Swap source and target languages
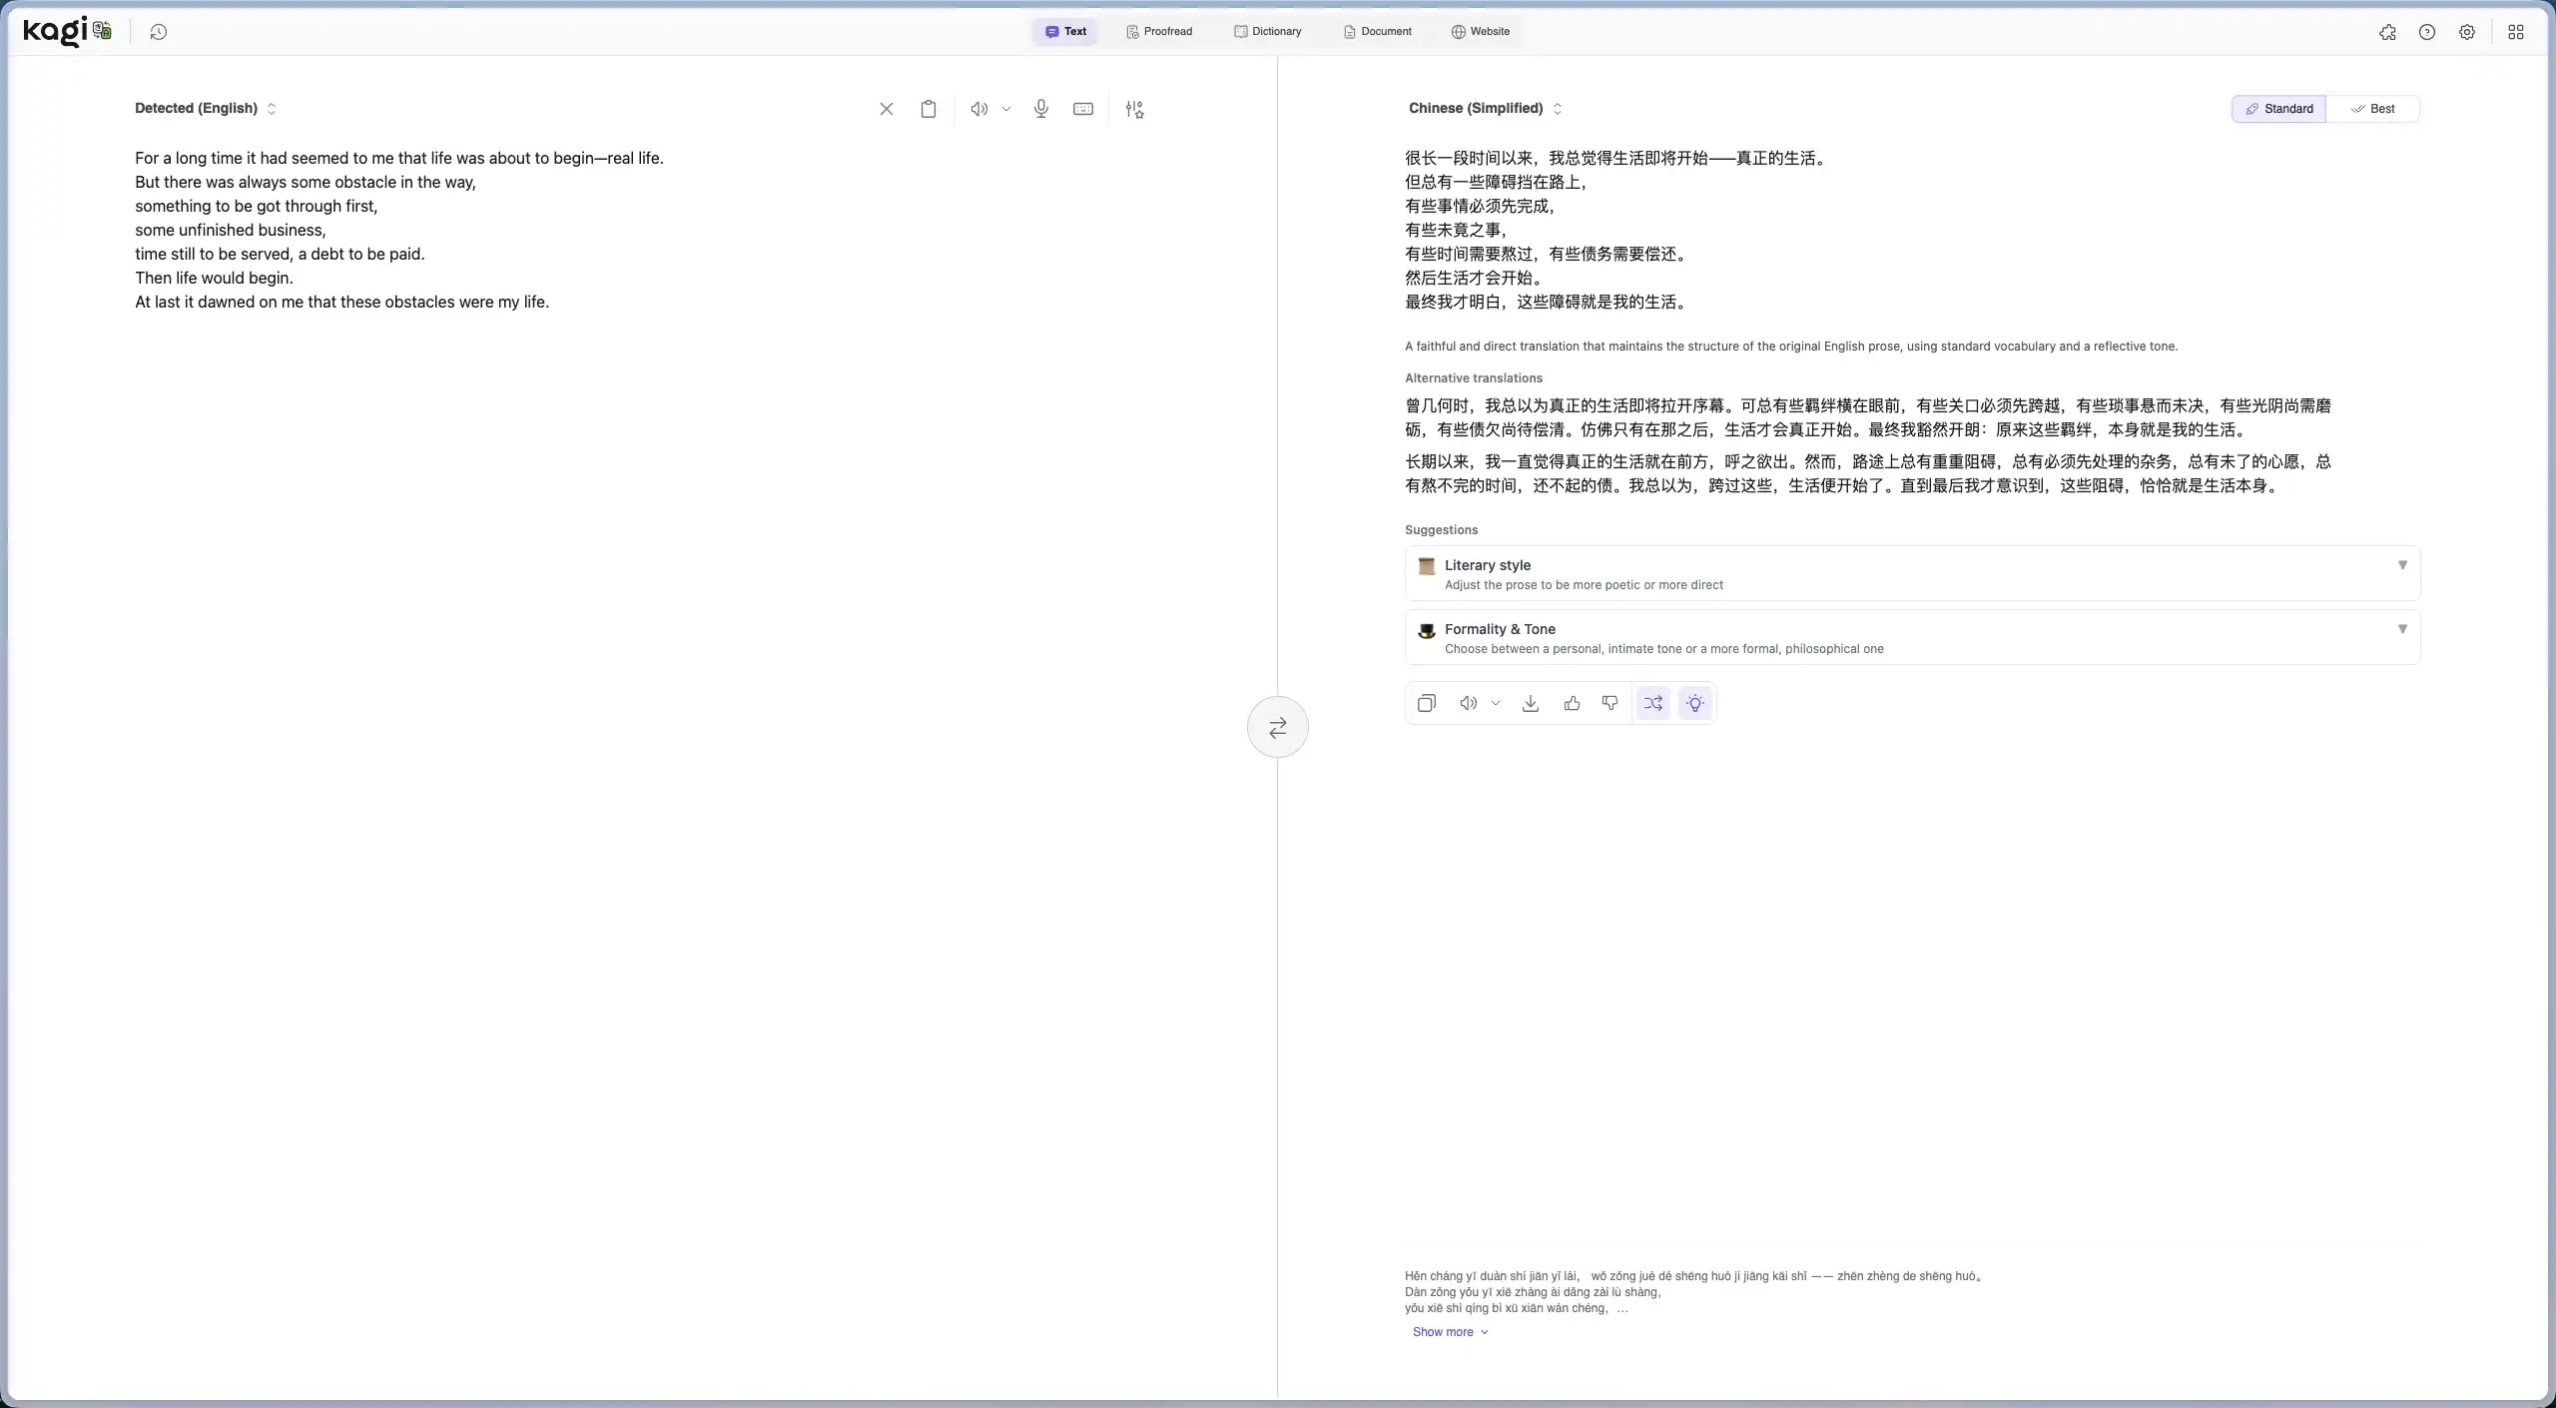This screenshot has width=2556, height=1408. [1277, 727]
